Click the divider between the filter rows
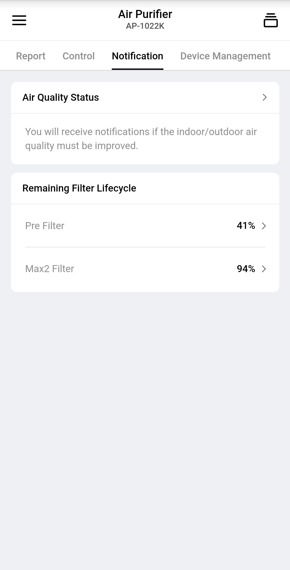Screen dimensions: 290x570 tap(145, 247)
